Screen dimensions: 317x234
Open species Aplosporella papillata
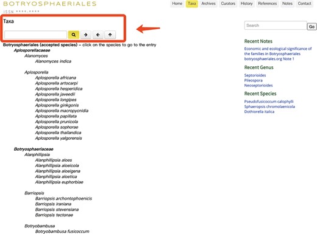click(56, 116)
